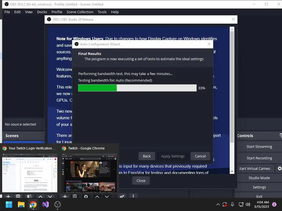This screenshot has height=211, width=282.
Task: Click the 33% progress label
Action: 202,88
